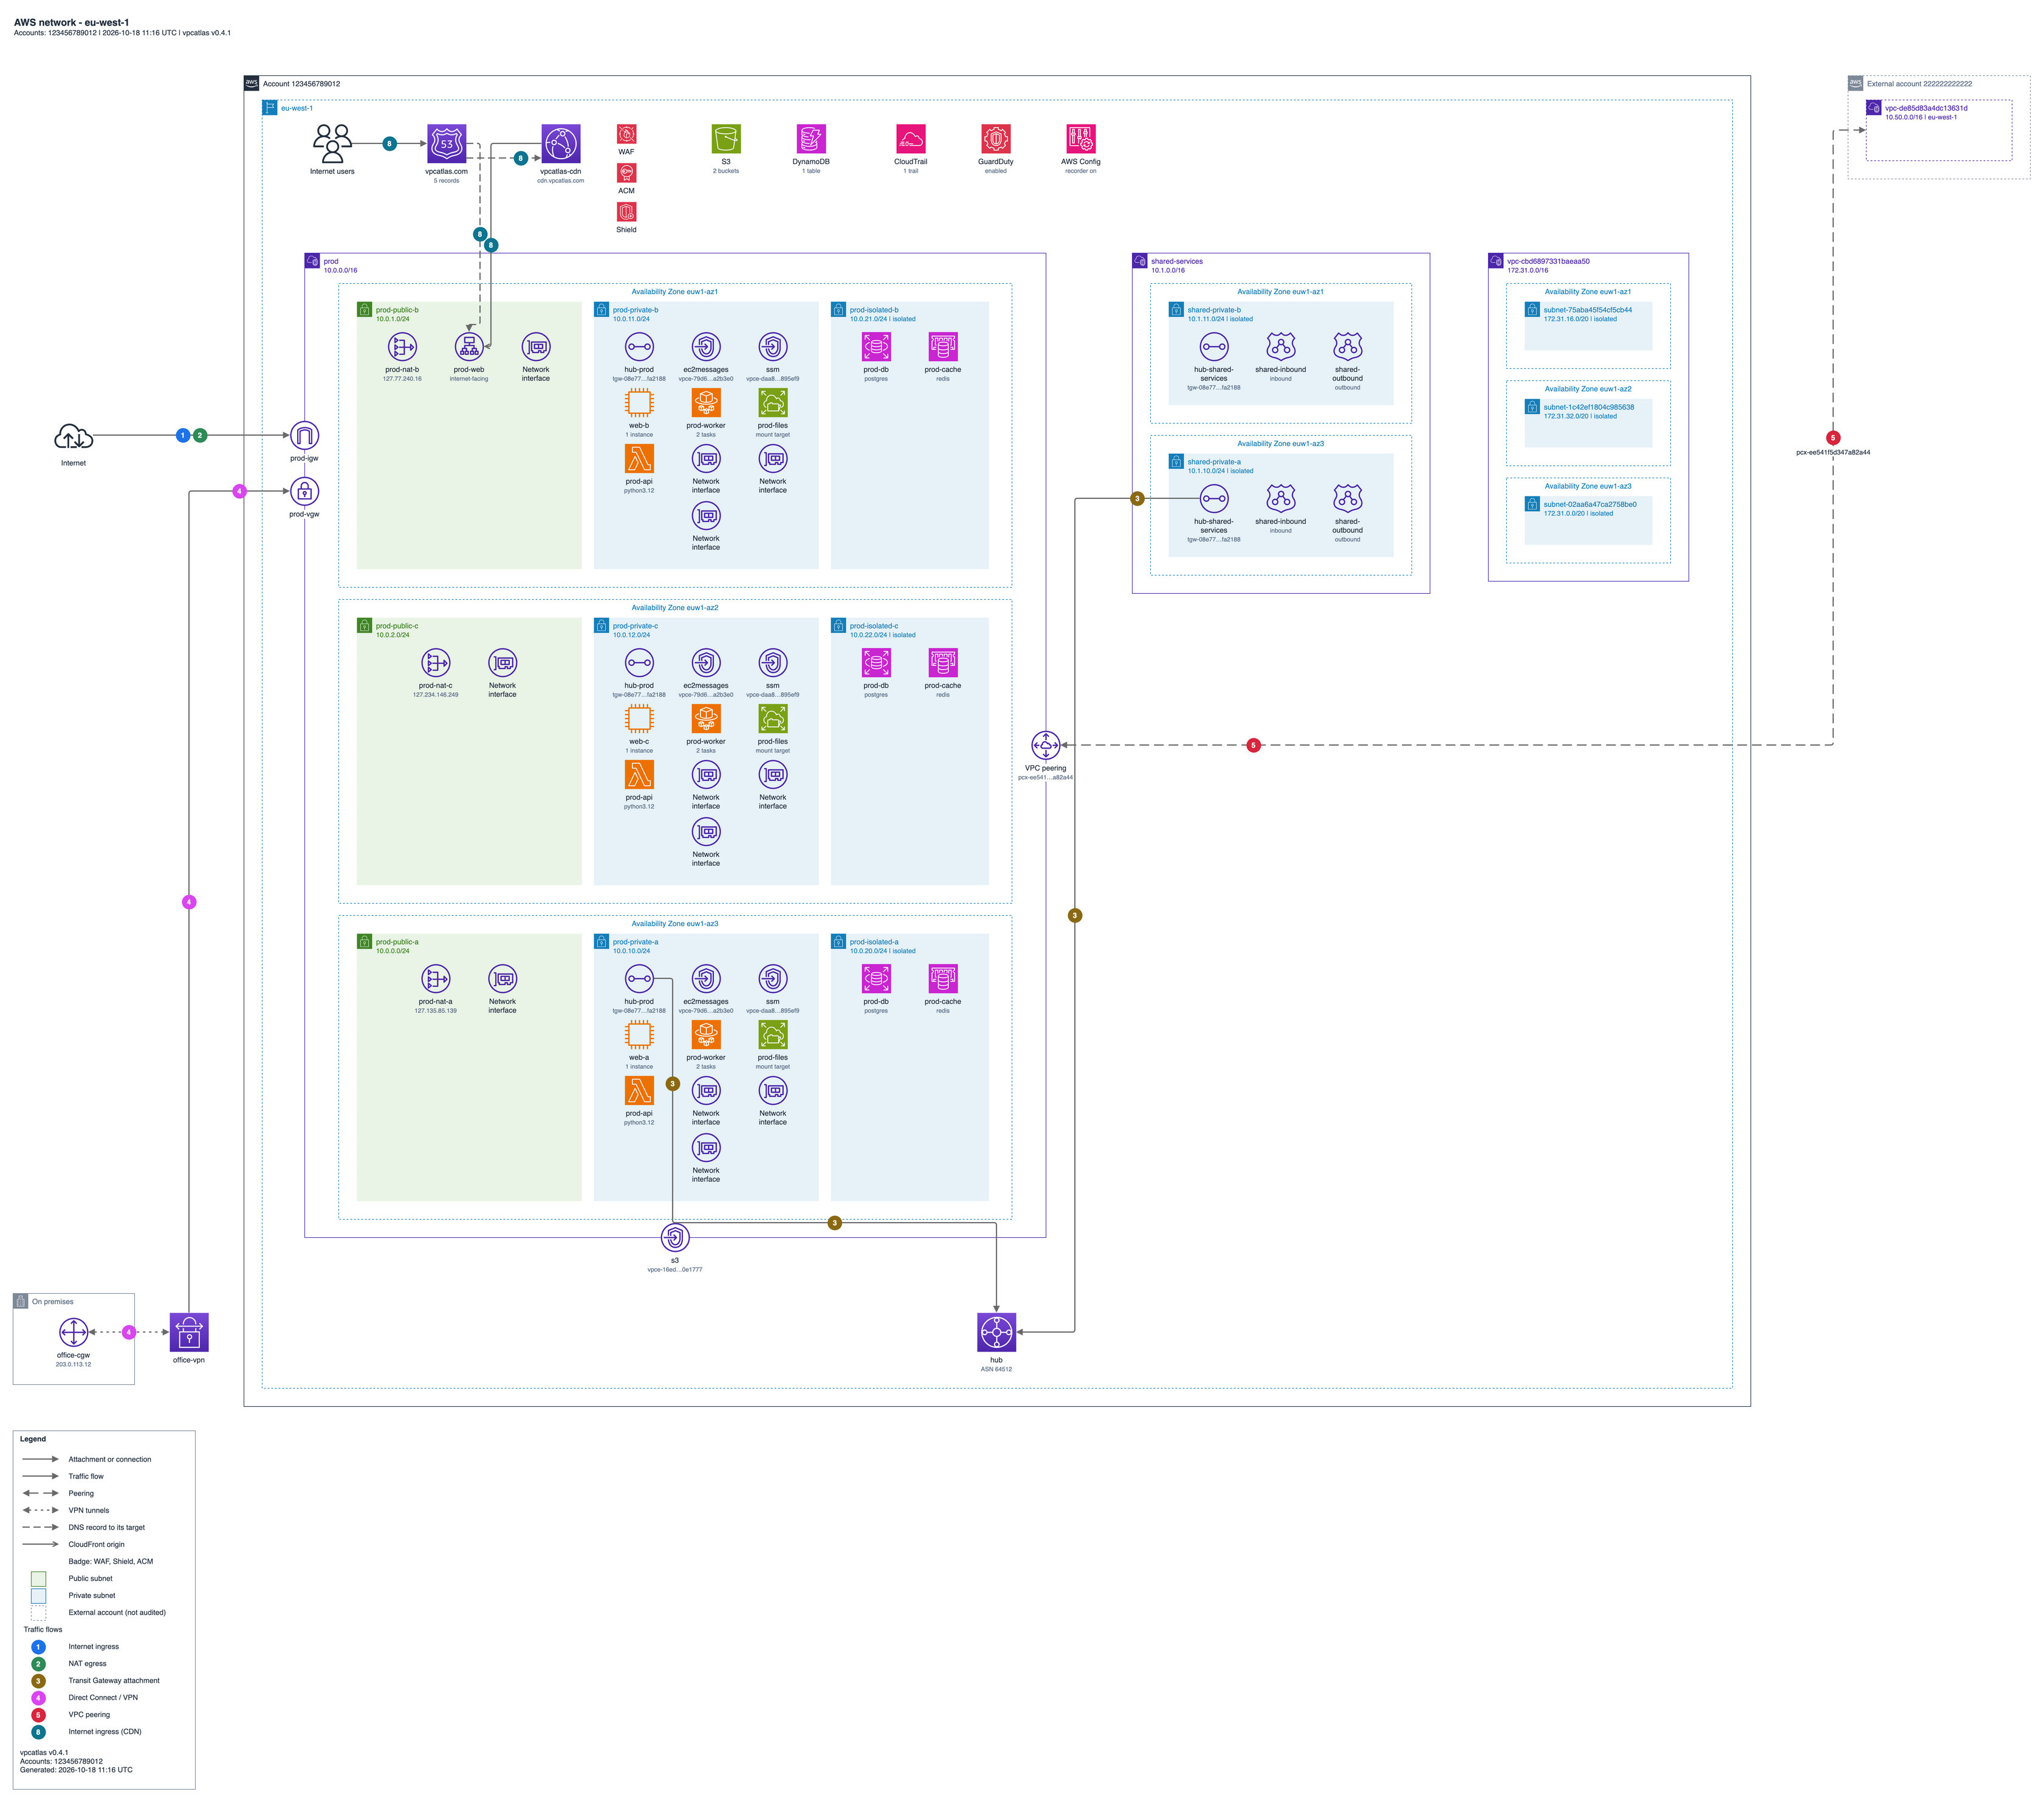Click the ACM certificate icon
This screenshot has width=2044, height=1803.
click(x=626, y=173)
